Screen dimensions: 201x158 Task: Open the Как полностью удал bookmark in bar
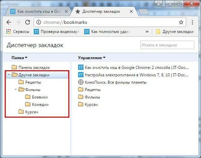pyautogui.click(x=107, y=32)
